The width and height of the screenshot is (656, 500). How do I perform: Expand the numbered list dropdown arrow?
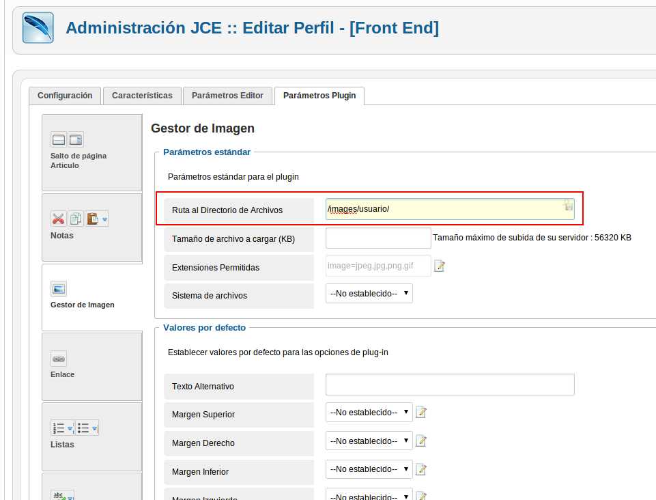[x=70, y=428]
